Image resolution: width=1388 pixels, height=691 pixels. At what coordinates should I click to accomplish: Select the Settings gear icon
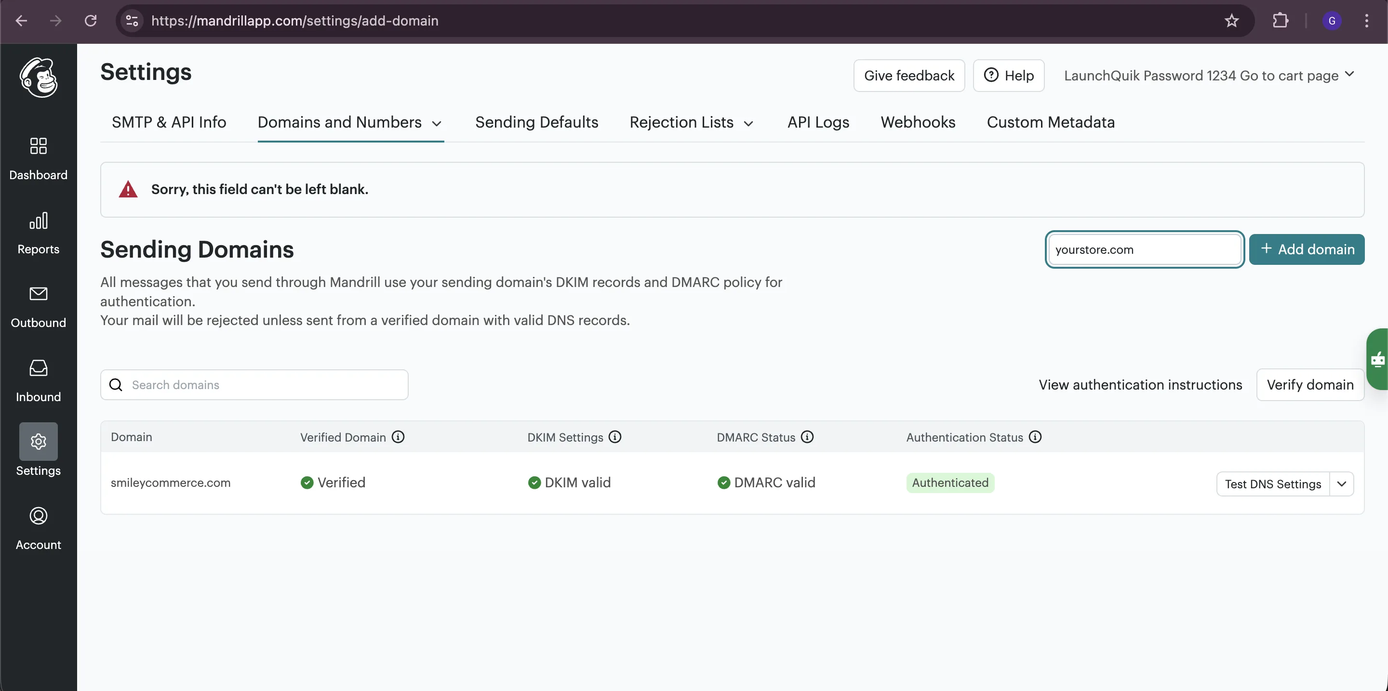pyautogui.click(x=38, y=441)
